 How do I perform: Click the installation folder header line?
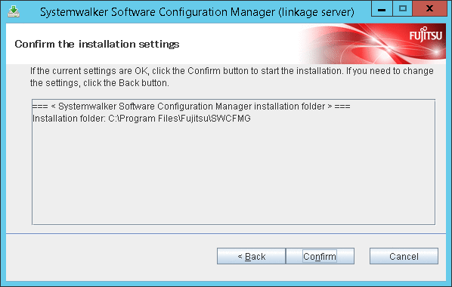pyautogui.click(x=191, y=106)
